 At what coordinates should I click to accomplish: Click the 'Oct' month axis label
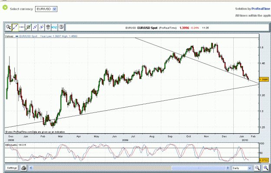pyautogui.click(x=189, y=136)
